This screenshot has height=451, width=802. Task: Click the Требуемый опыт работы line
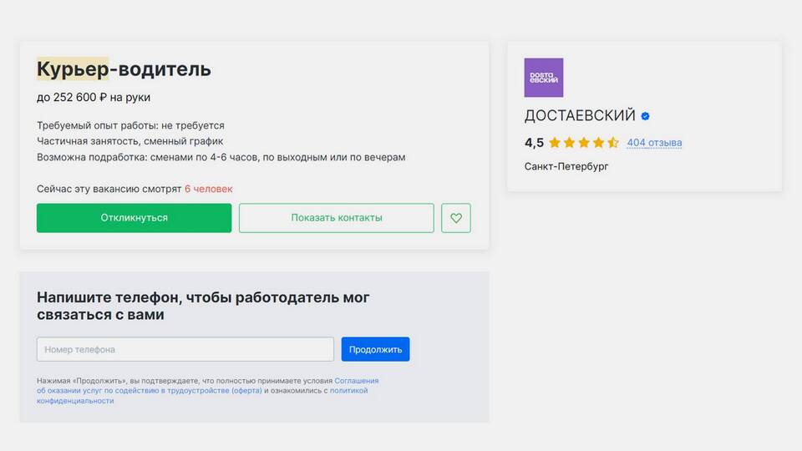[130, 125]
